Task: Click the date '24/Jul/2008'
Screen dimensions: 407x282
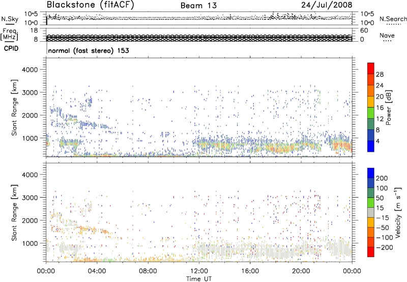Action: point(327,5)
